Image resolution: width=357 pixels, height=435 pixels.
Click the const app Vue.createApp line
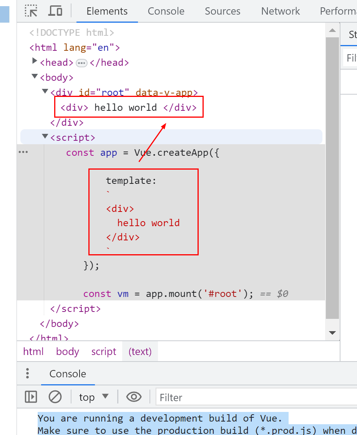coord(143,153)
